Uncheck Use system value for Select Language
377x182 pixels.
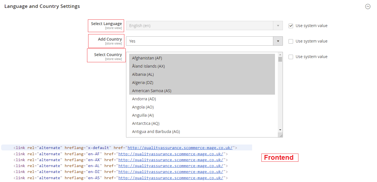click(291, 26)
